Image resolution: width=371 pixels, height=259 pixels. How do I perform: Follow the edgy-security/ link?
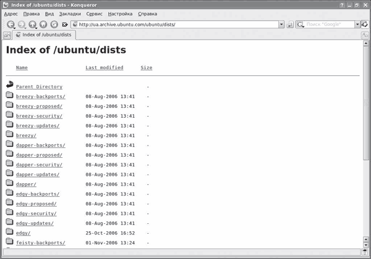[x=36, y=213]
